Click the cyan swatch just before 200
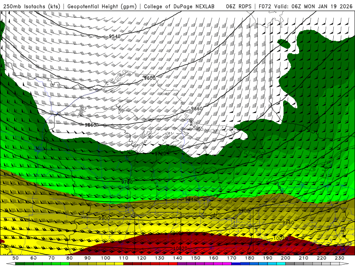Screen dimensions: 355x266 coord(281,264)
